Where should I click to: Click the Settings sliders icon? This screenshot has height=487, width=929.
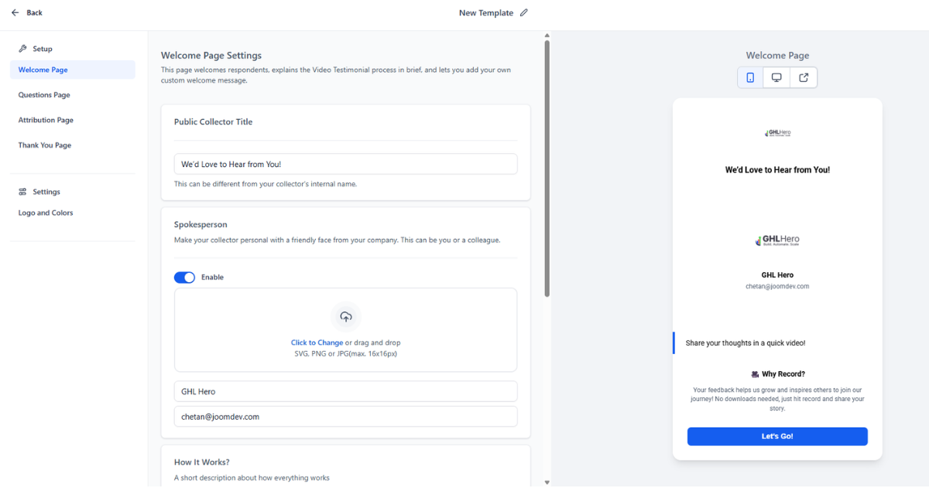tap(22, 192)
